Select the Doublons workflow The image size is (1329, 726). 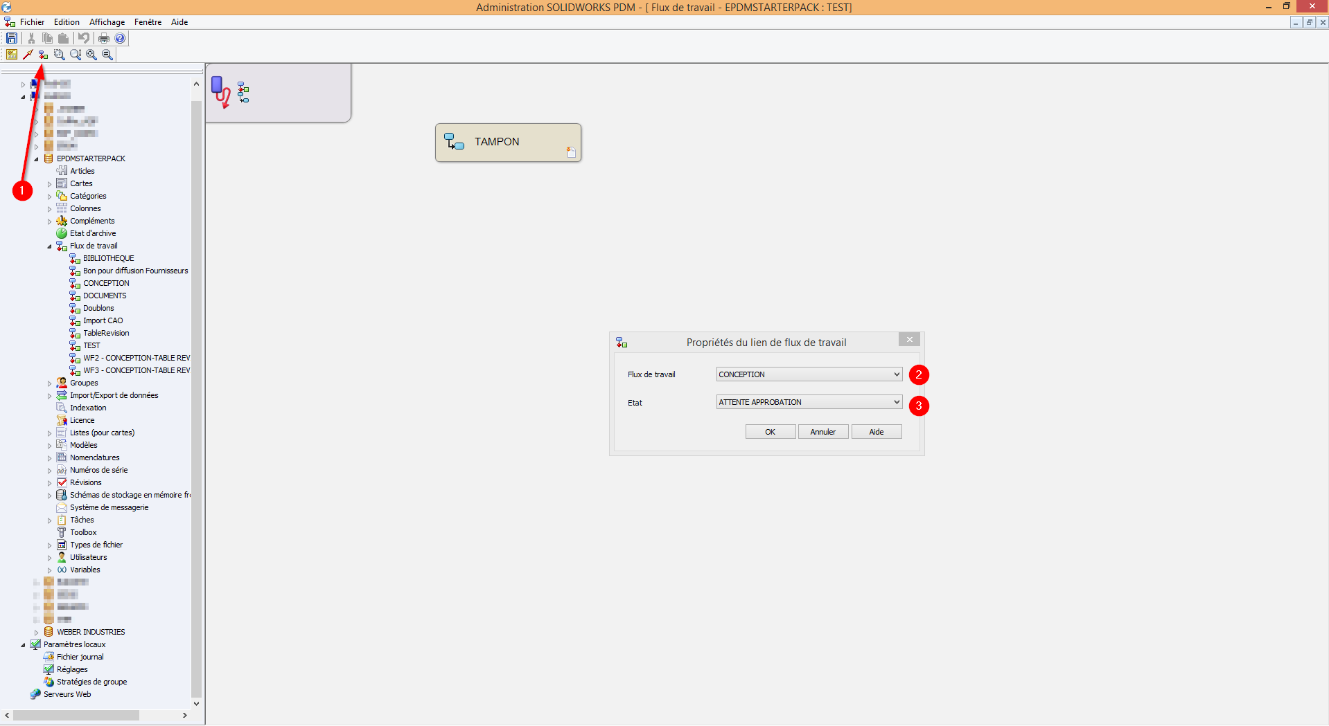pos(98,308)
